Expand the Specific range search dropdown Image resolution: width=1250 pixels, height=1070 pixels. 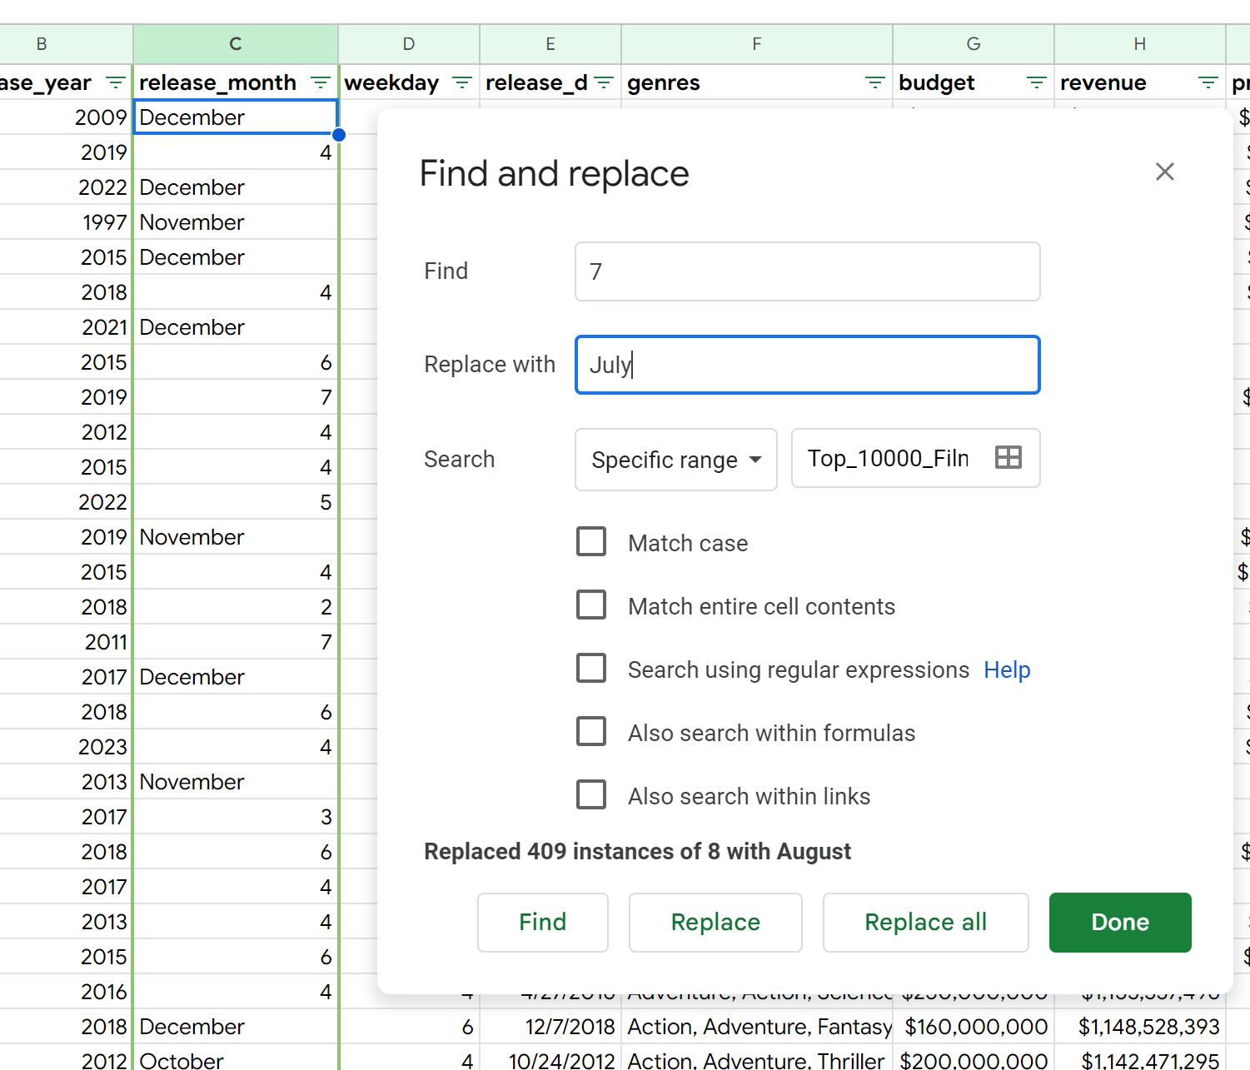675,460
